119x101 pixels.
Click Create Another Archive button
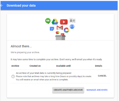(68, 90)
